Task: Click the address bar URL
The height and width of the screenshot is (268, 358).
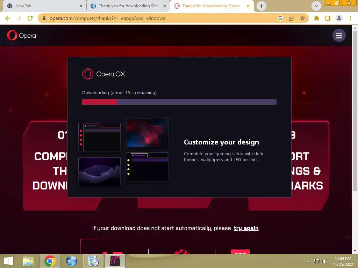Action: point(107,18)
